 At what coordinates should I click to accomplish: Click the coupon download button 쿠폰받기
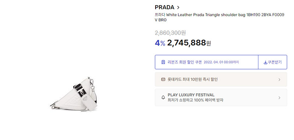click(272, 62)
